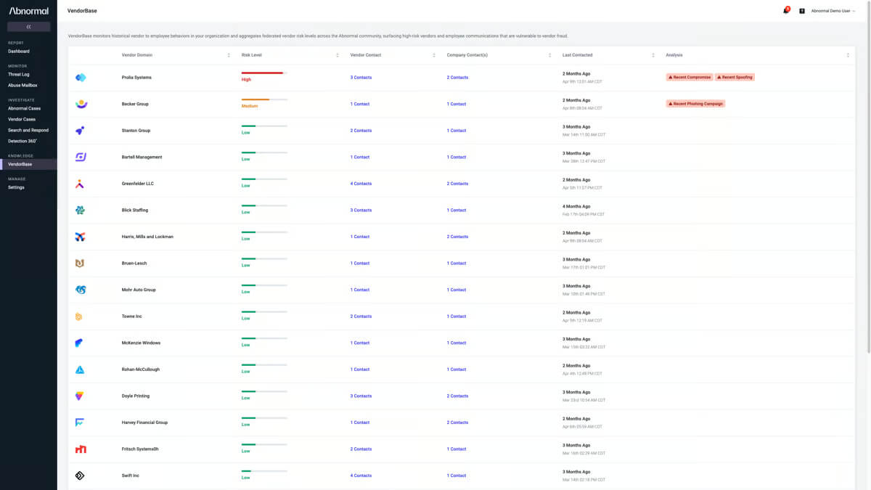The width and height of the screenshot is (871, 490).
Task: Click the Mohr Auto Group logo
Action: pyautogui.click(x=81, y=290)
